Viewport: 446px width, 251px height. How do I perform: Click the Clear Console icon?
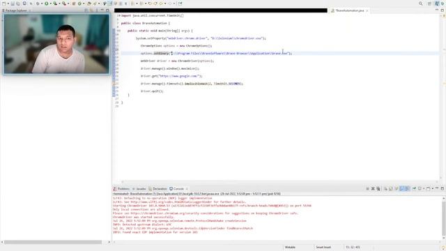386,188
